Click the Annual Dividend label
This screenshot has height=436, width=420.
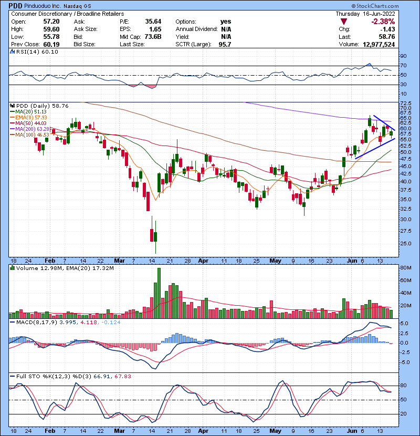tap(196, 29)
